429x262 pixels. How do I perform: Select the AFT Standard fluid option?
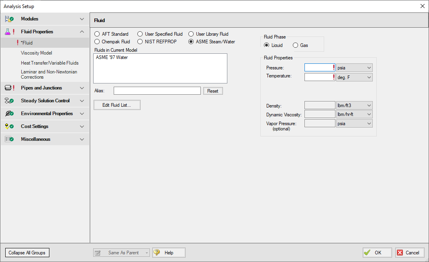pyautogui.click(x=96, y=34)
